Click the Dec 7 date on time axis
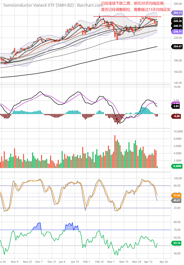 [x=39, y=261]
